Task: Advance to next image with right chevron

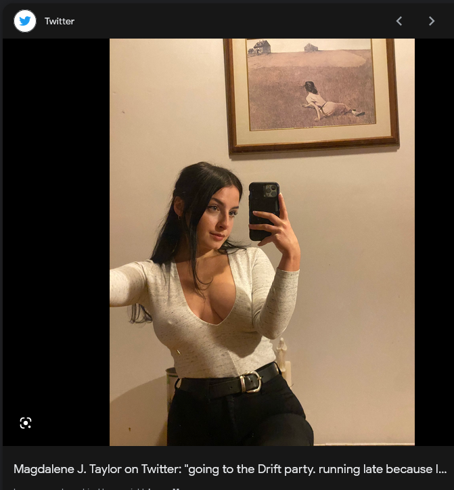Action: pos(432,21)
